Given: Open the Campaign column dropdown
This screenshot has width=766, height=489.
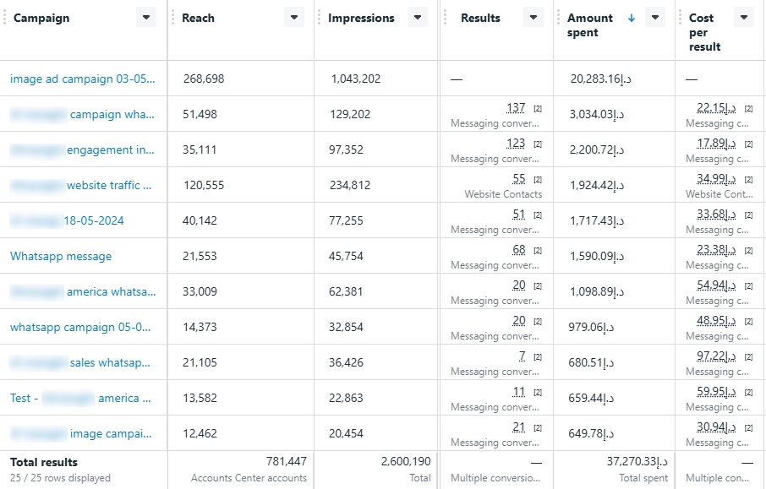Looking at the screenshot, I should pos(145,17).
